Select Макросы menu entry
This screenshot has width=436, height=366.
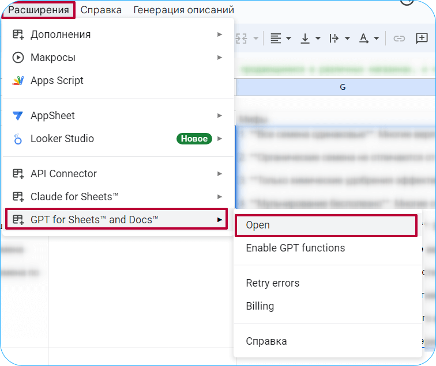pyautogui.click(x=118, y=58)
